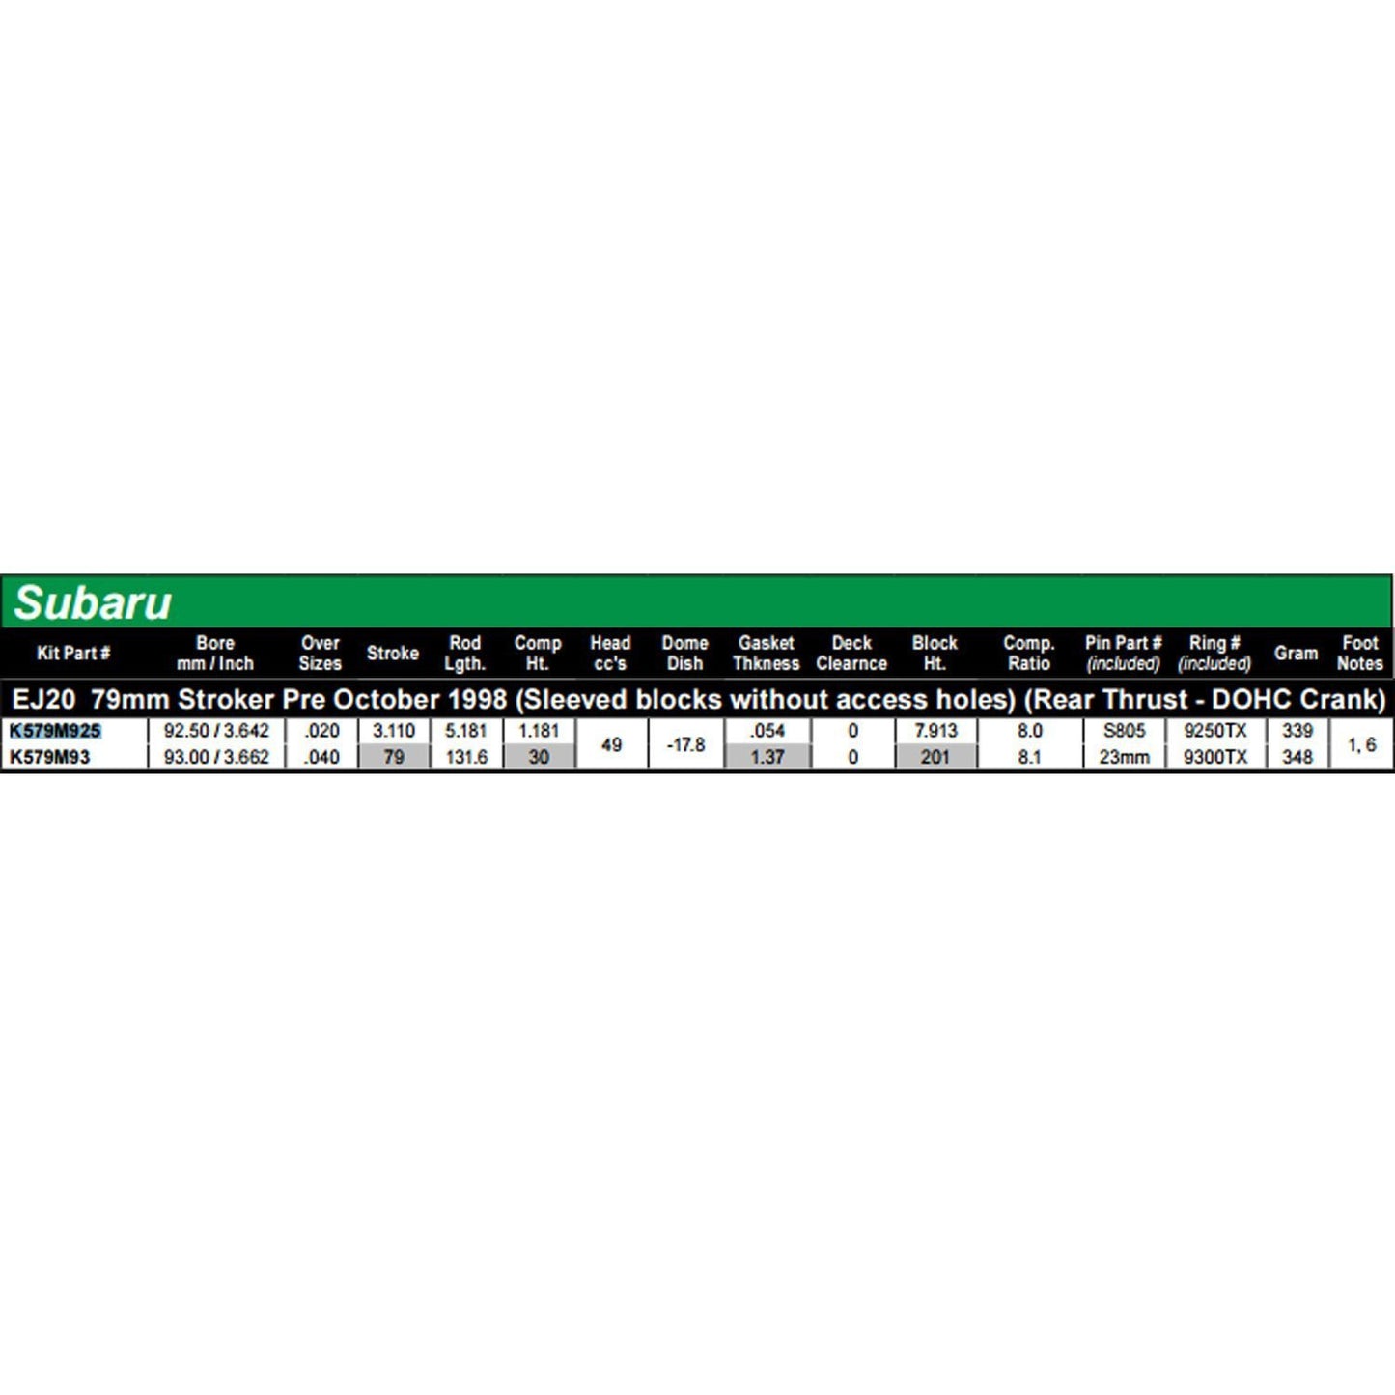The height and width of the screenshot is (1395, 1395).
Task: Click the Gasket Thkness column header
Action: [767, 654]
